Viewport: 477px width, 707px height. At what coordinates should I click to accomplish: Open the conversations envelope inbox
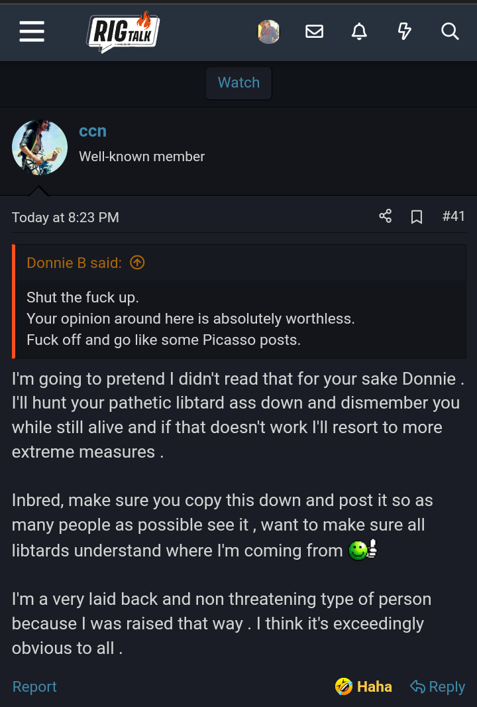[x=314, y=31]
